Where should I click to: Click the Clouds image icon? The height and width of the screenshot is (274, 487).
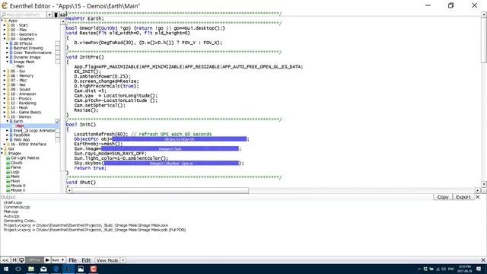[x=8, y=163]
